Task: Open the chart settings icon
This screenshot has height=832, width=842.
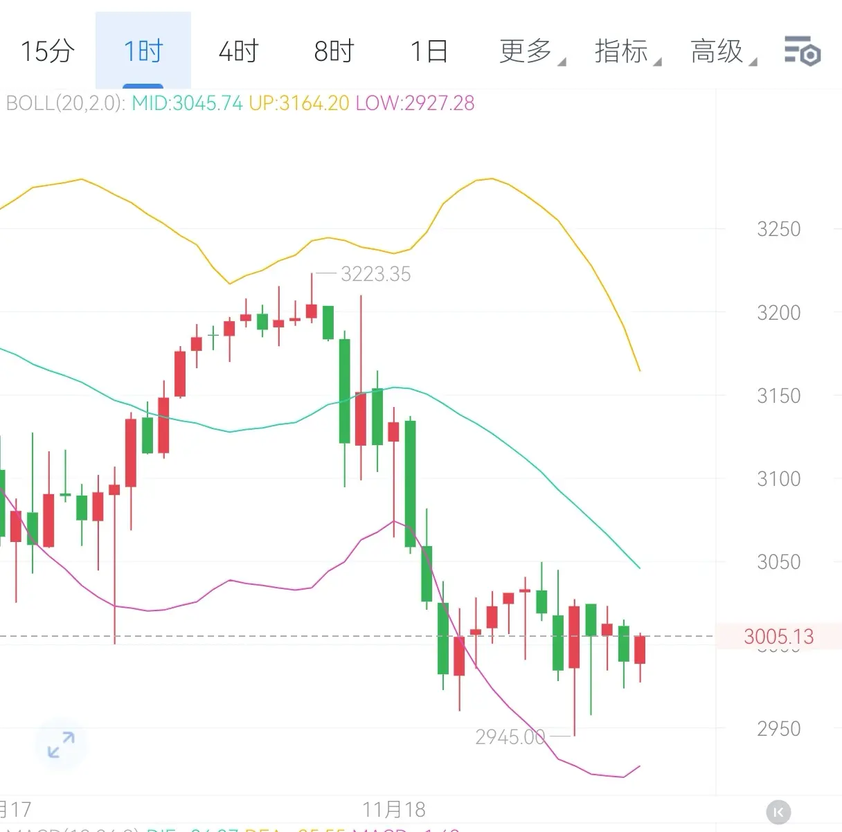Action: [802, 51]
